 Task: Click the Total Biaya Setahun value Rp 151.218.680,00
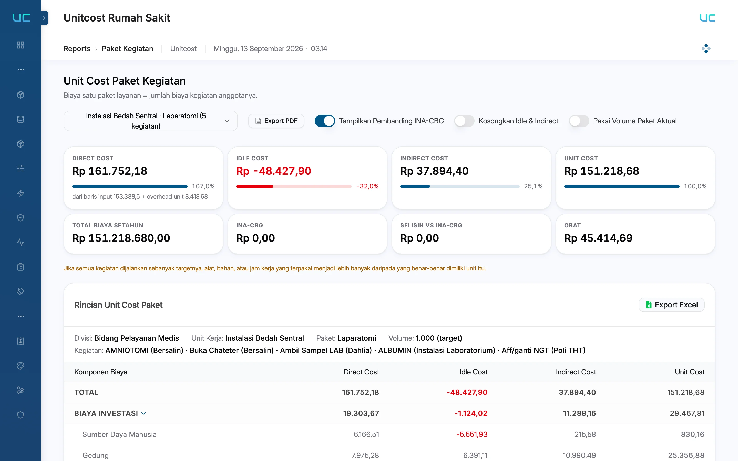(121, 238)
